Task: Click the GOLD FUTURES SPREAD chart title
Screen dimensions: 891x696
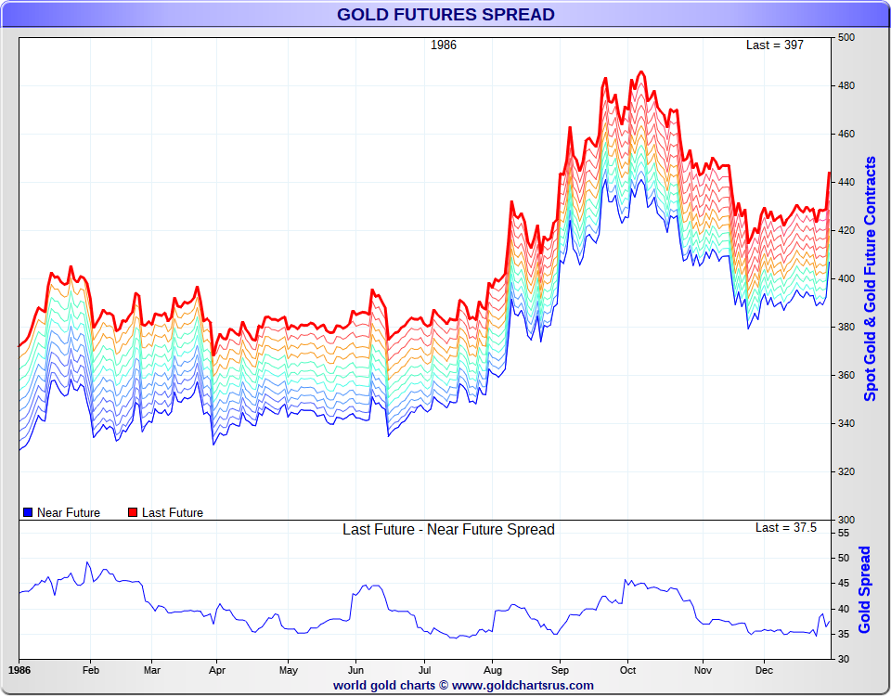Action: click(x=445, y=14)
